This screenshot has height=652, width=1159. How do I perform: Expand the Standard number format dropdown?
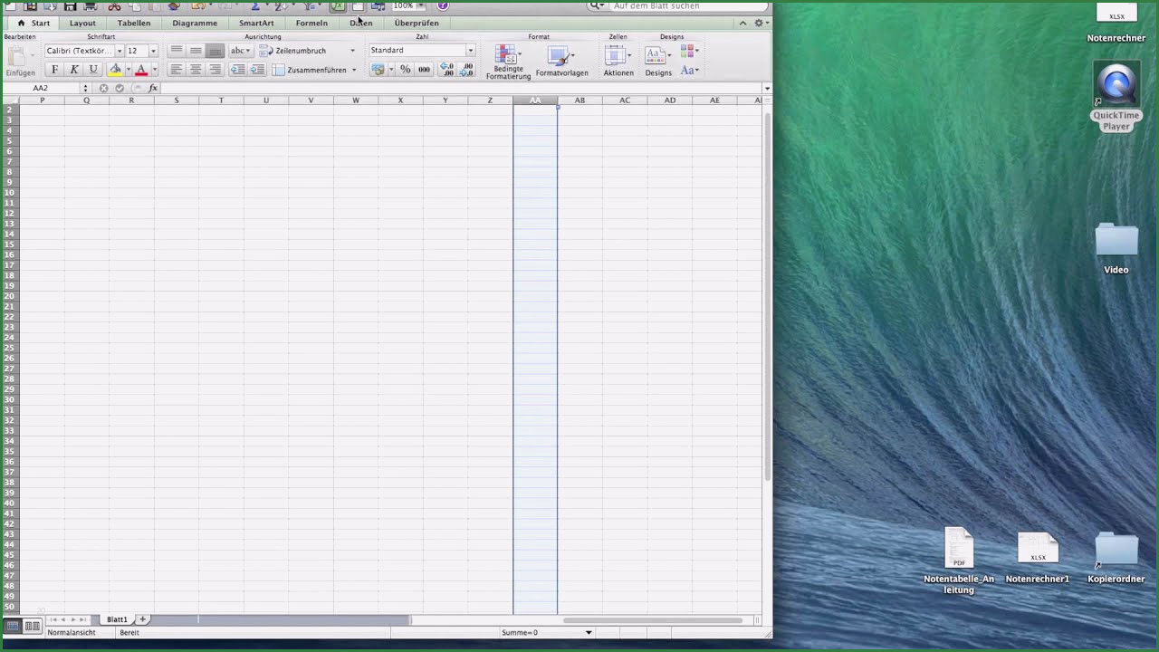[x=470, y=51]
